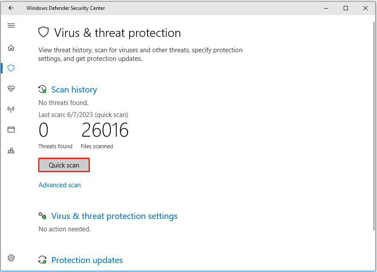Open the Advanced scan link

[x=59, y=185]
